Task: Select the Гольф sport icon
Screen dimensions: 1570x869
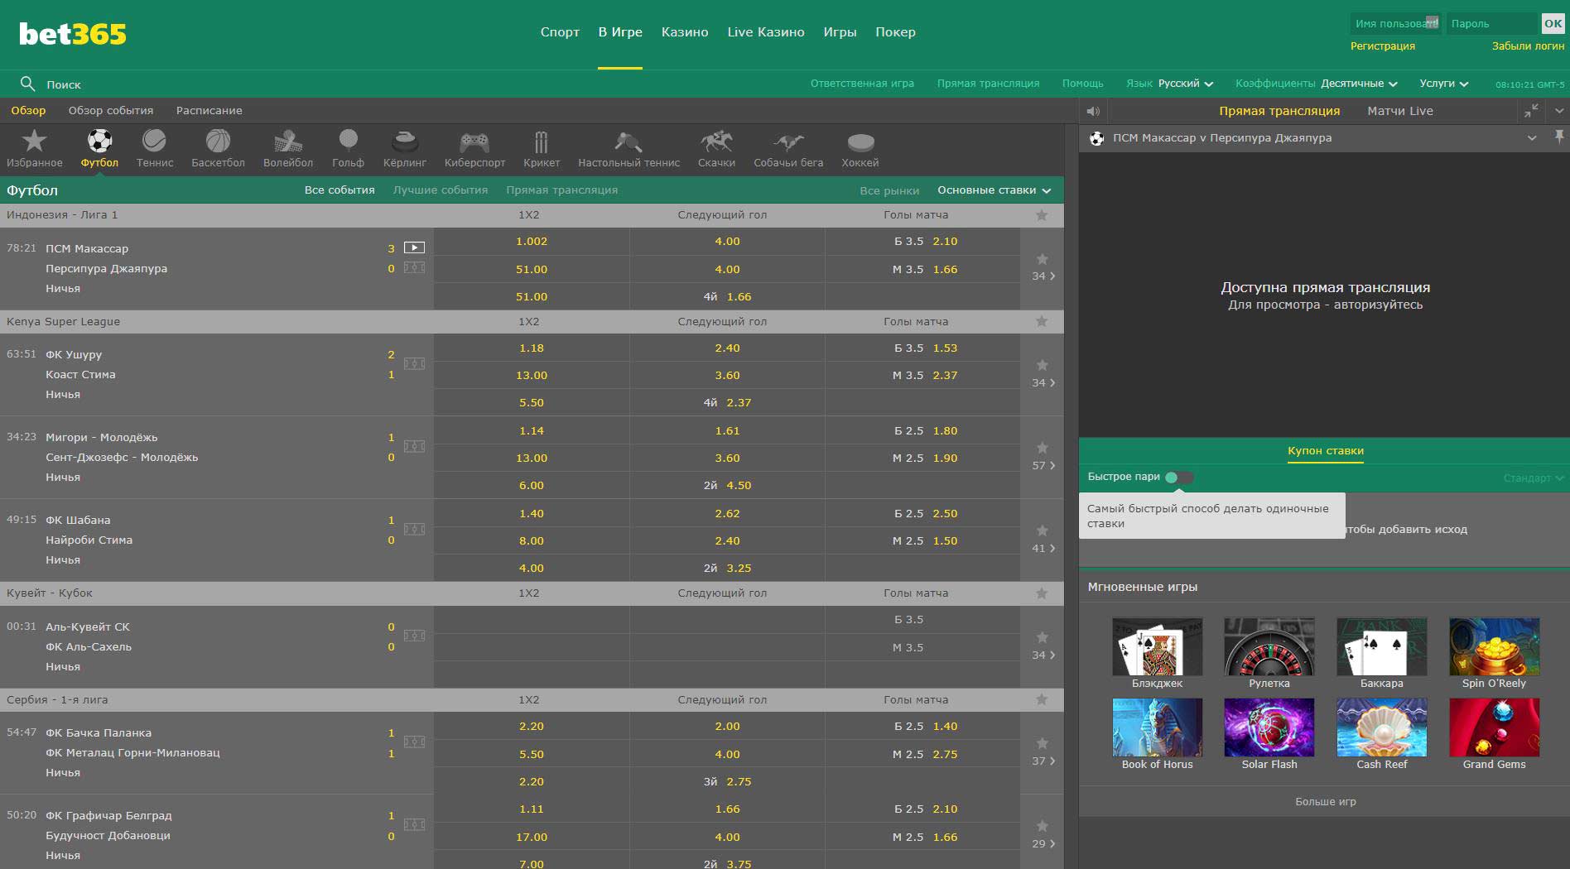Action: (348, 141)
